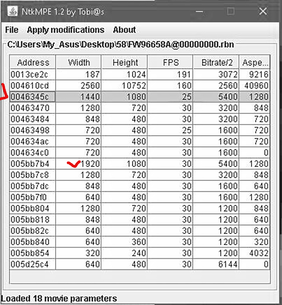Close the NtkMPE window
This screenshot has width=282, height=305.
click(x=263, y=11)
